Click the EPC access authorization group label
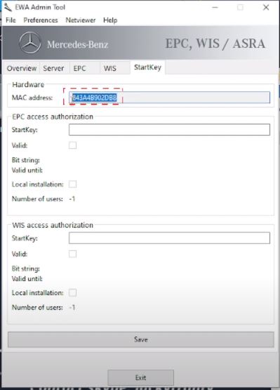This screenshot has height=390, width=280. point(53,117)
